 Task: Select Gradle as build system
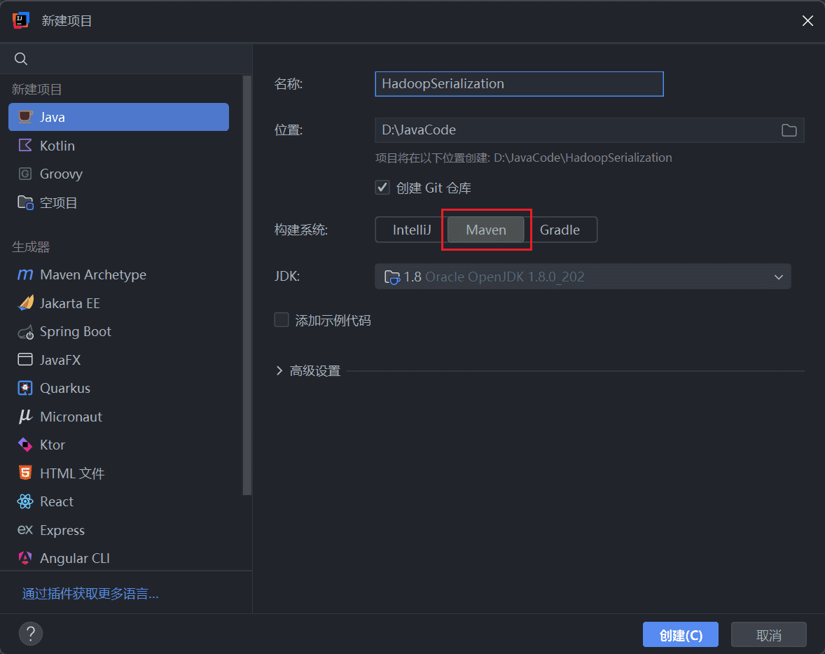(560, 230)
